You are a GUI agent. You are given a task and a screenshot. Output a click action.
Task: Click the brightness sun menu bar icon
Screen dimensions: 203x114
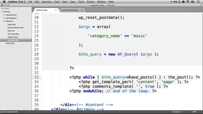coord(171,2)
